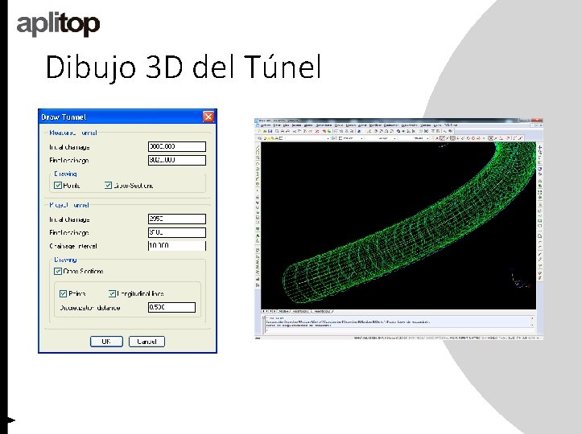Click Project Tunnel final chainage field
This screenshot has height=434, width=582.
coord(176,232)
